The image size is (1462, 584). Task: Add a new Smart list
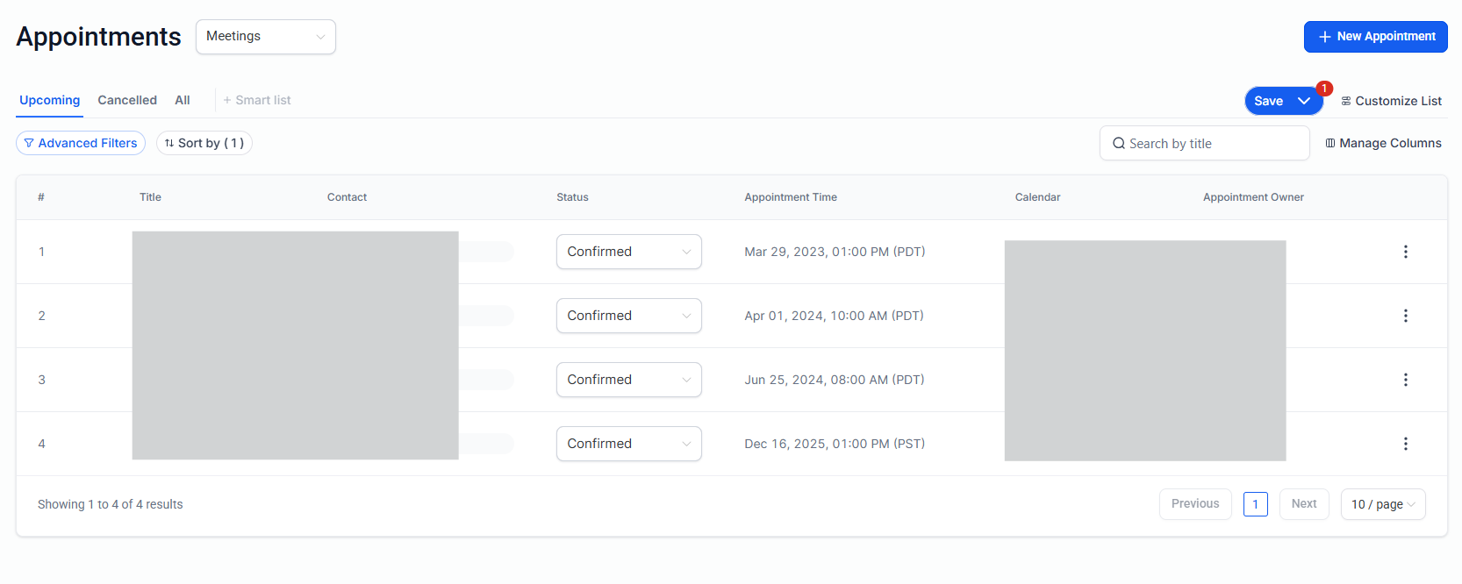click(257, 100)
